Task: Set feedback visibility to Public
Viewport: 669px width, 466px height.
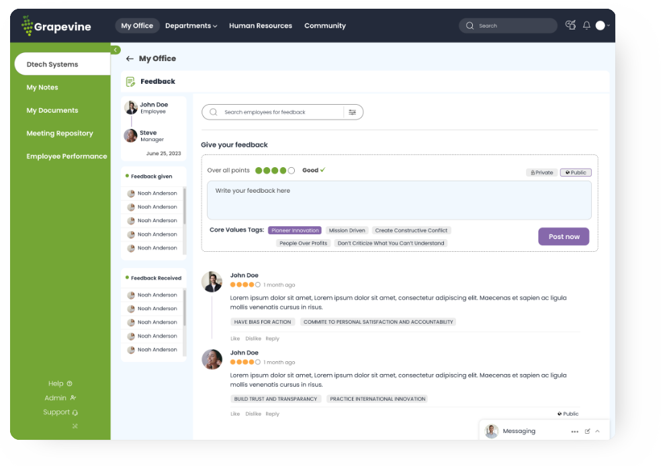Action: [x=576, y=173]
